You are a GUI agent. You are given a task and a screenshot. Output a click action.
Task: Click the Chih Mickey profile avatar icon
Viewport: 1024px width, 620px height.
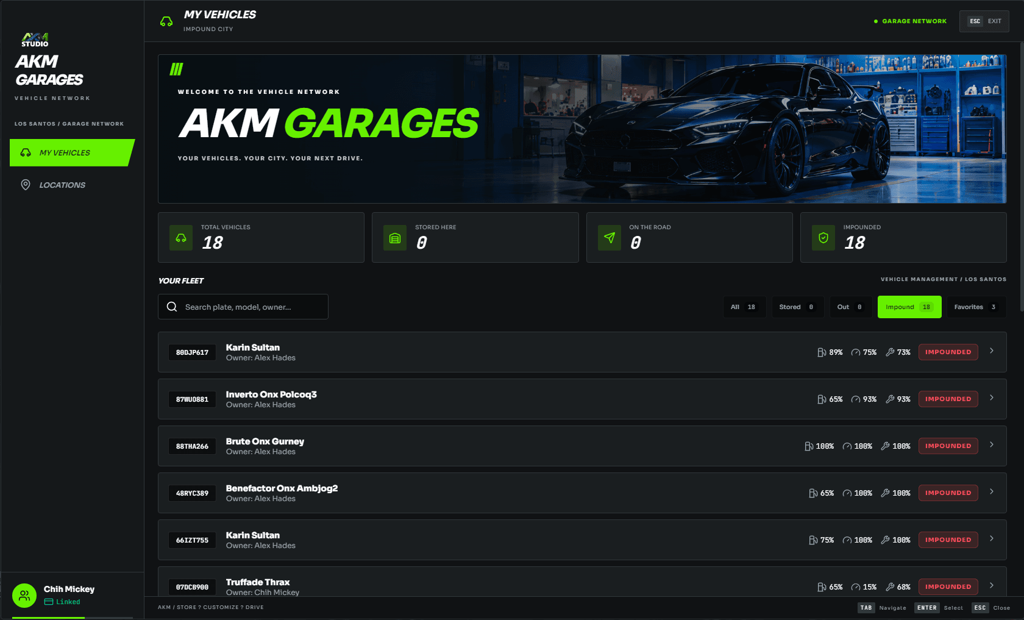pos(24,596)
